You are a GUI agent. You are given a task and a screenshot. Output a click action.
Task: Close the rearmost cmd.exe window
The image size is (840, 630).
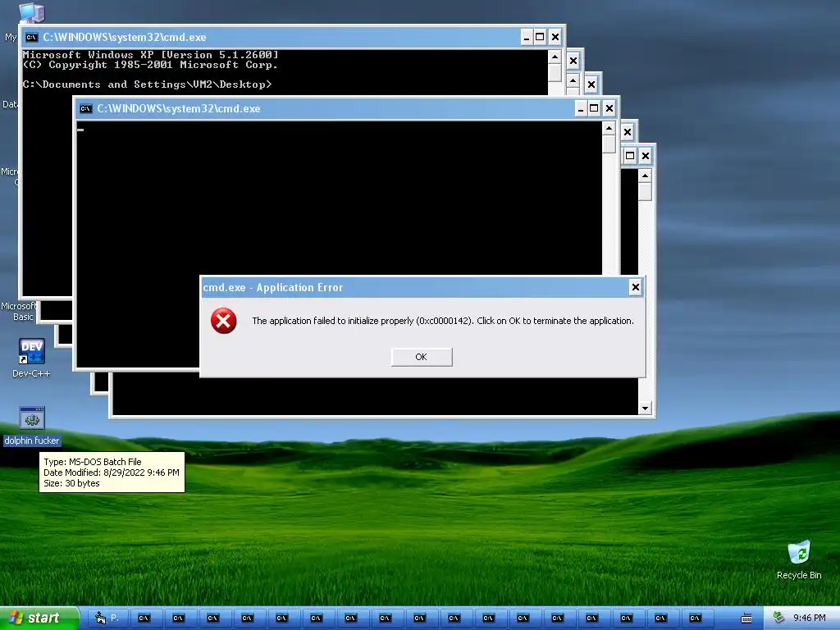tap(555, 37)
